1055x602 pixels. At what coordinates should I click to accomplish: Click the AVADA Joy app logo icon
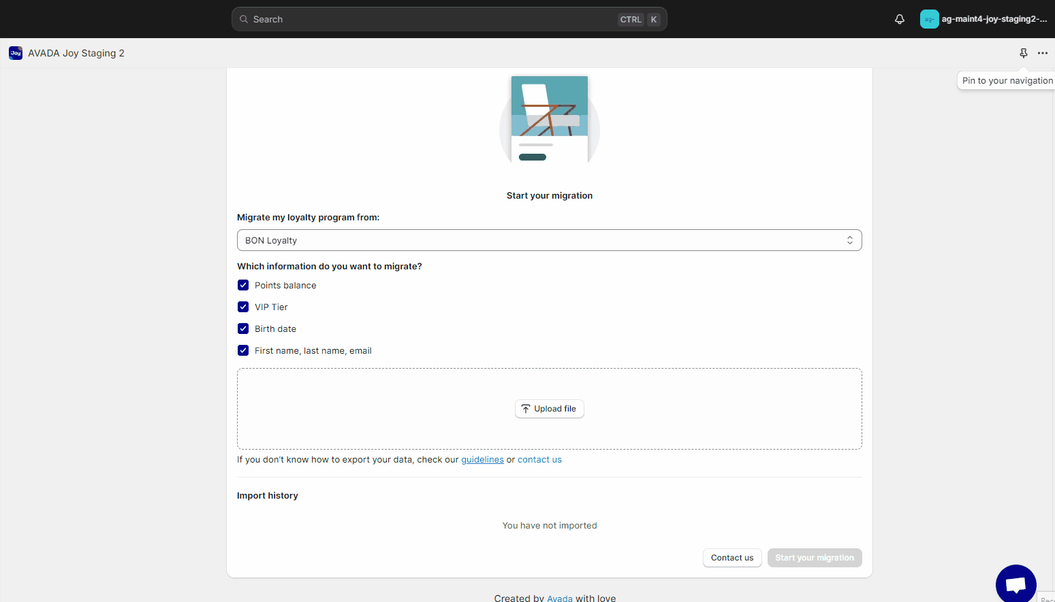click(x=16, y=53)
